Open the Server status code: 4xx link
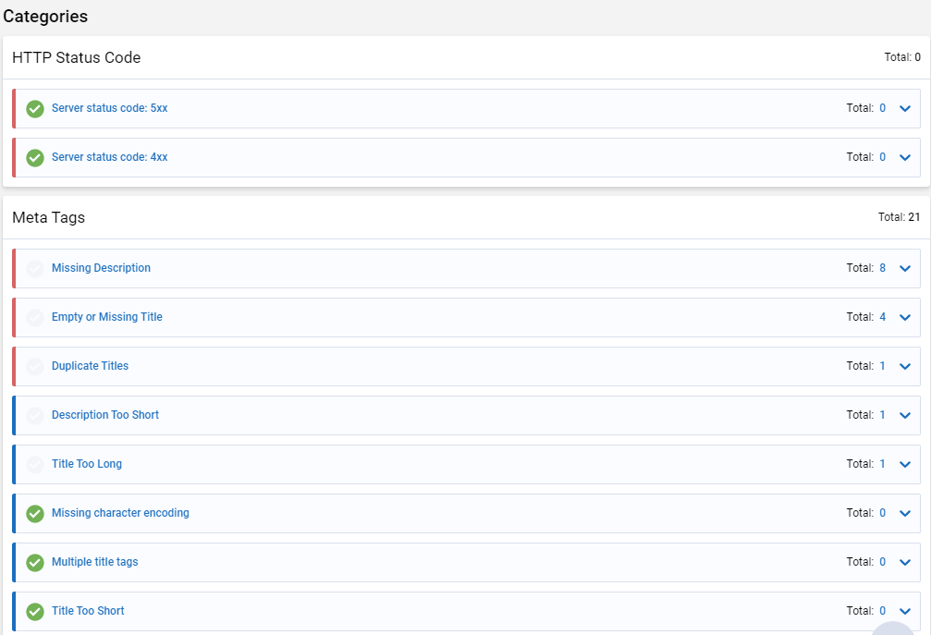The image size is (931, 635). [110, 157]
